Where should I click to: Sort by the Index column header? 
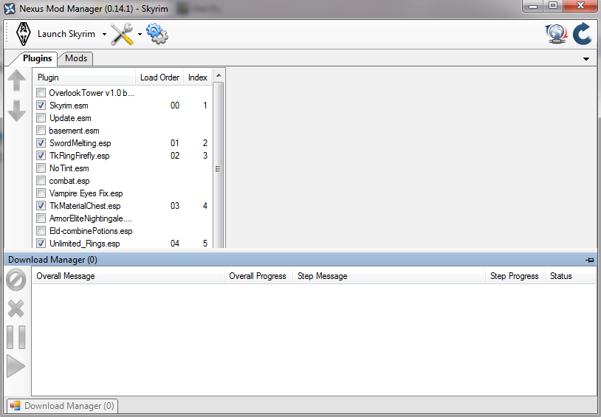click(198, 77)
